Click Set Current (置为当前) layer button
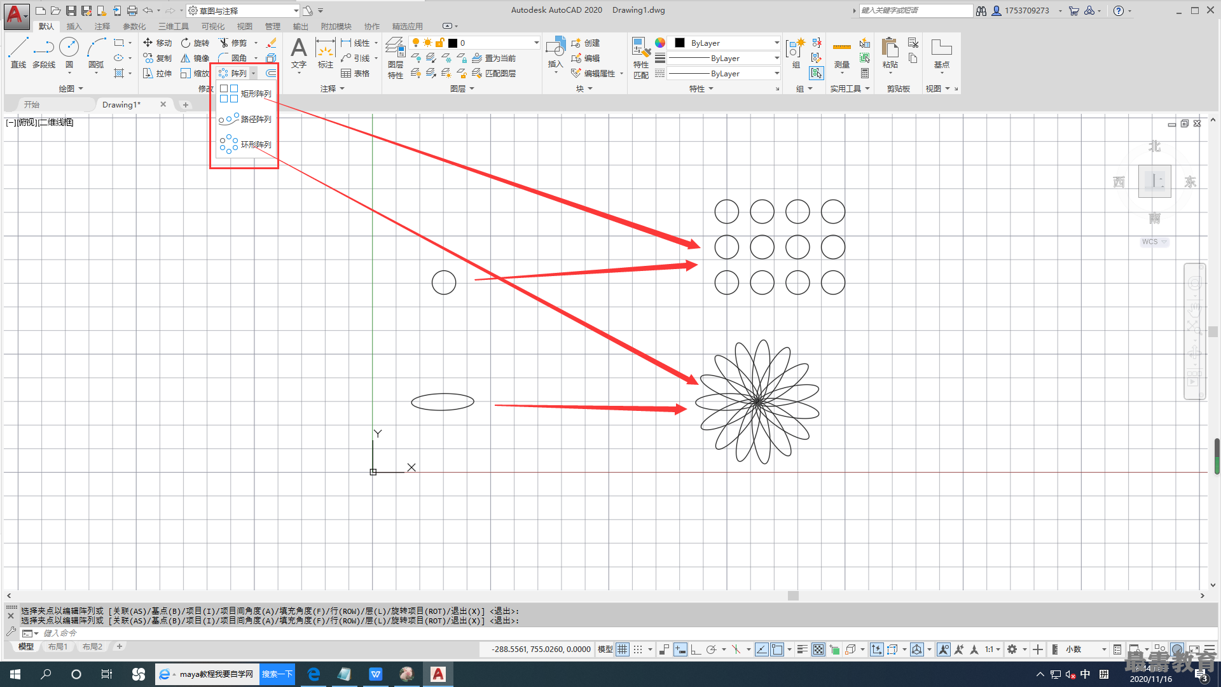 pyautogui.click(x=494, y=58)
